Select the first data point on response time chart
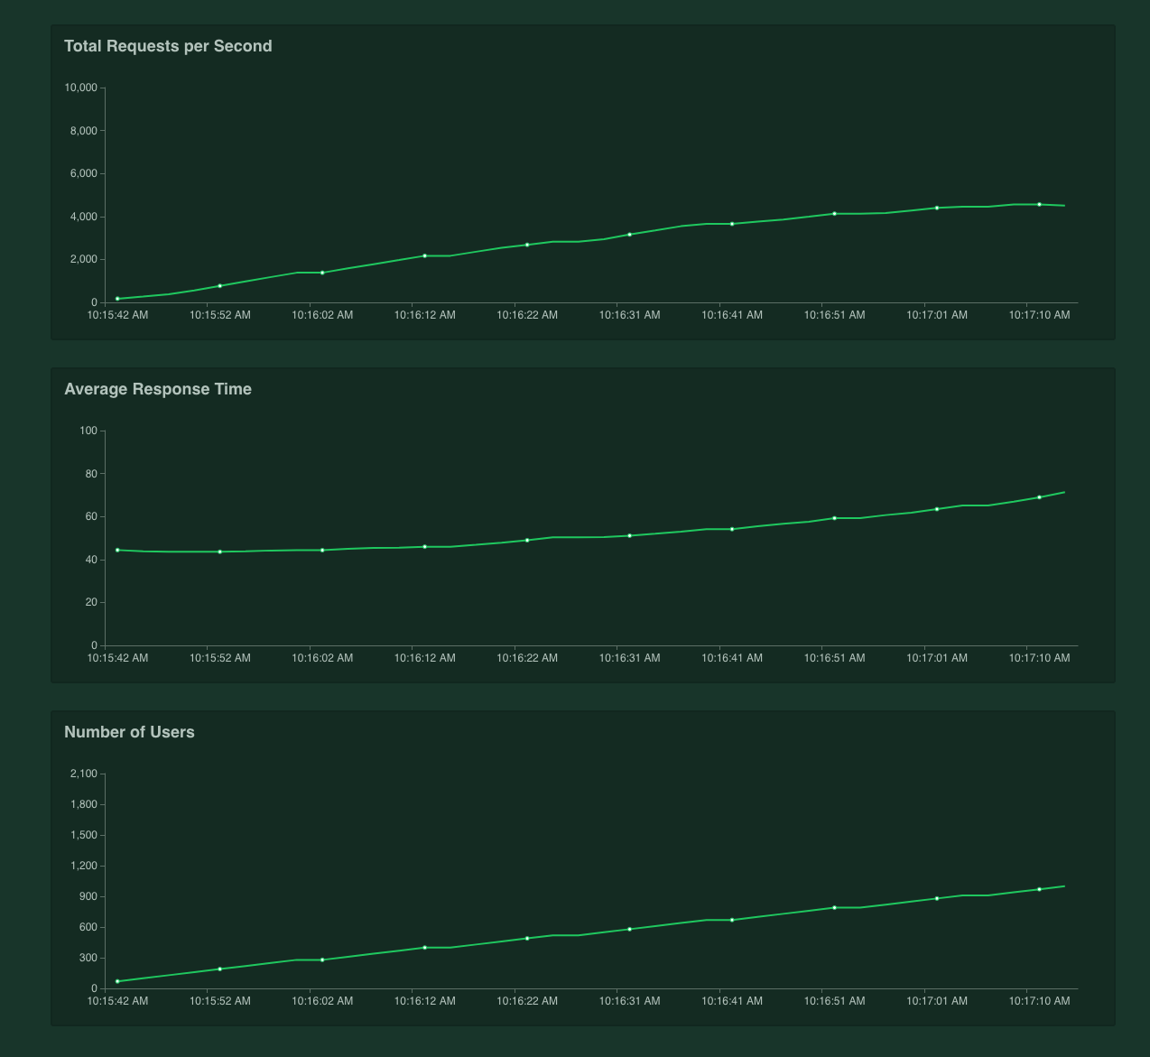1150x1057 pixels. pyautogui.click(x=117, y=549)
